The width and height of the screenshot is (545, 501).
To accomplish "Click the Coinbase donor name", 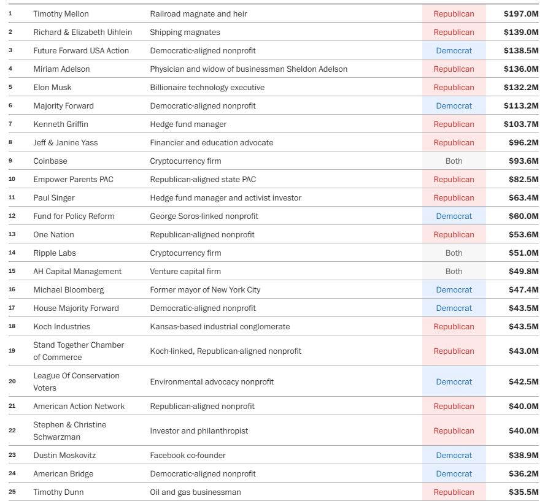I will tap(50, 161).
